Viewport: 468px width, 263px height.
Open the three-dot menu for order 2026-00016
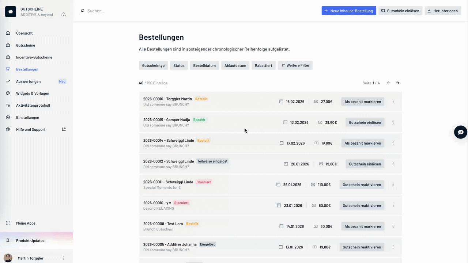click(393, 102)
